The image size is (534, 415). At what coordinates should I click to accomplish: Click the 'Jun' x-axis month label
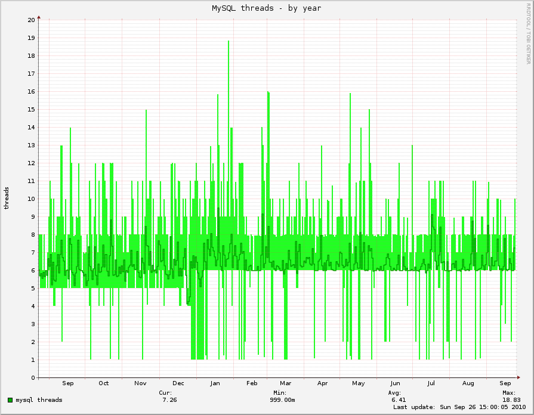(x=395, y=383)
